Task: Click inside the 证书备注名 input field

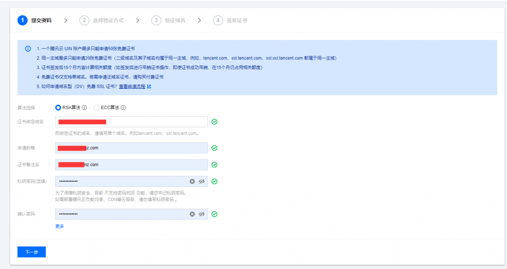Action: [x=131, y=164]
